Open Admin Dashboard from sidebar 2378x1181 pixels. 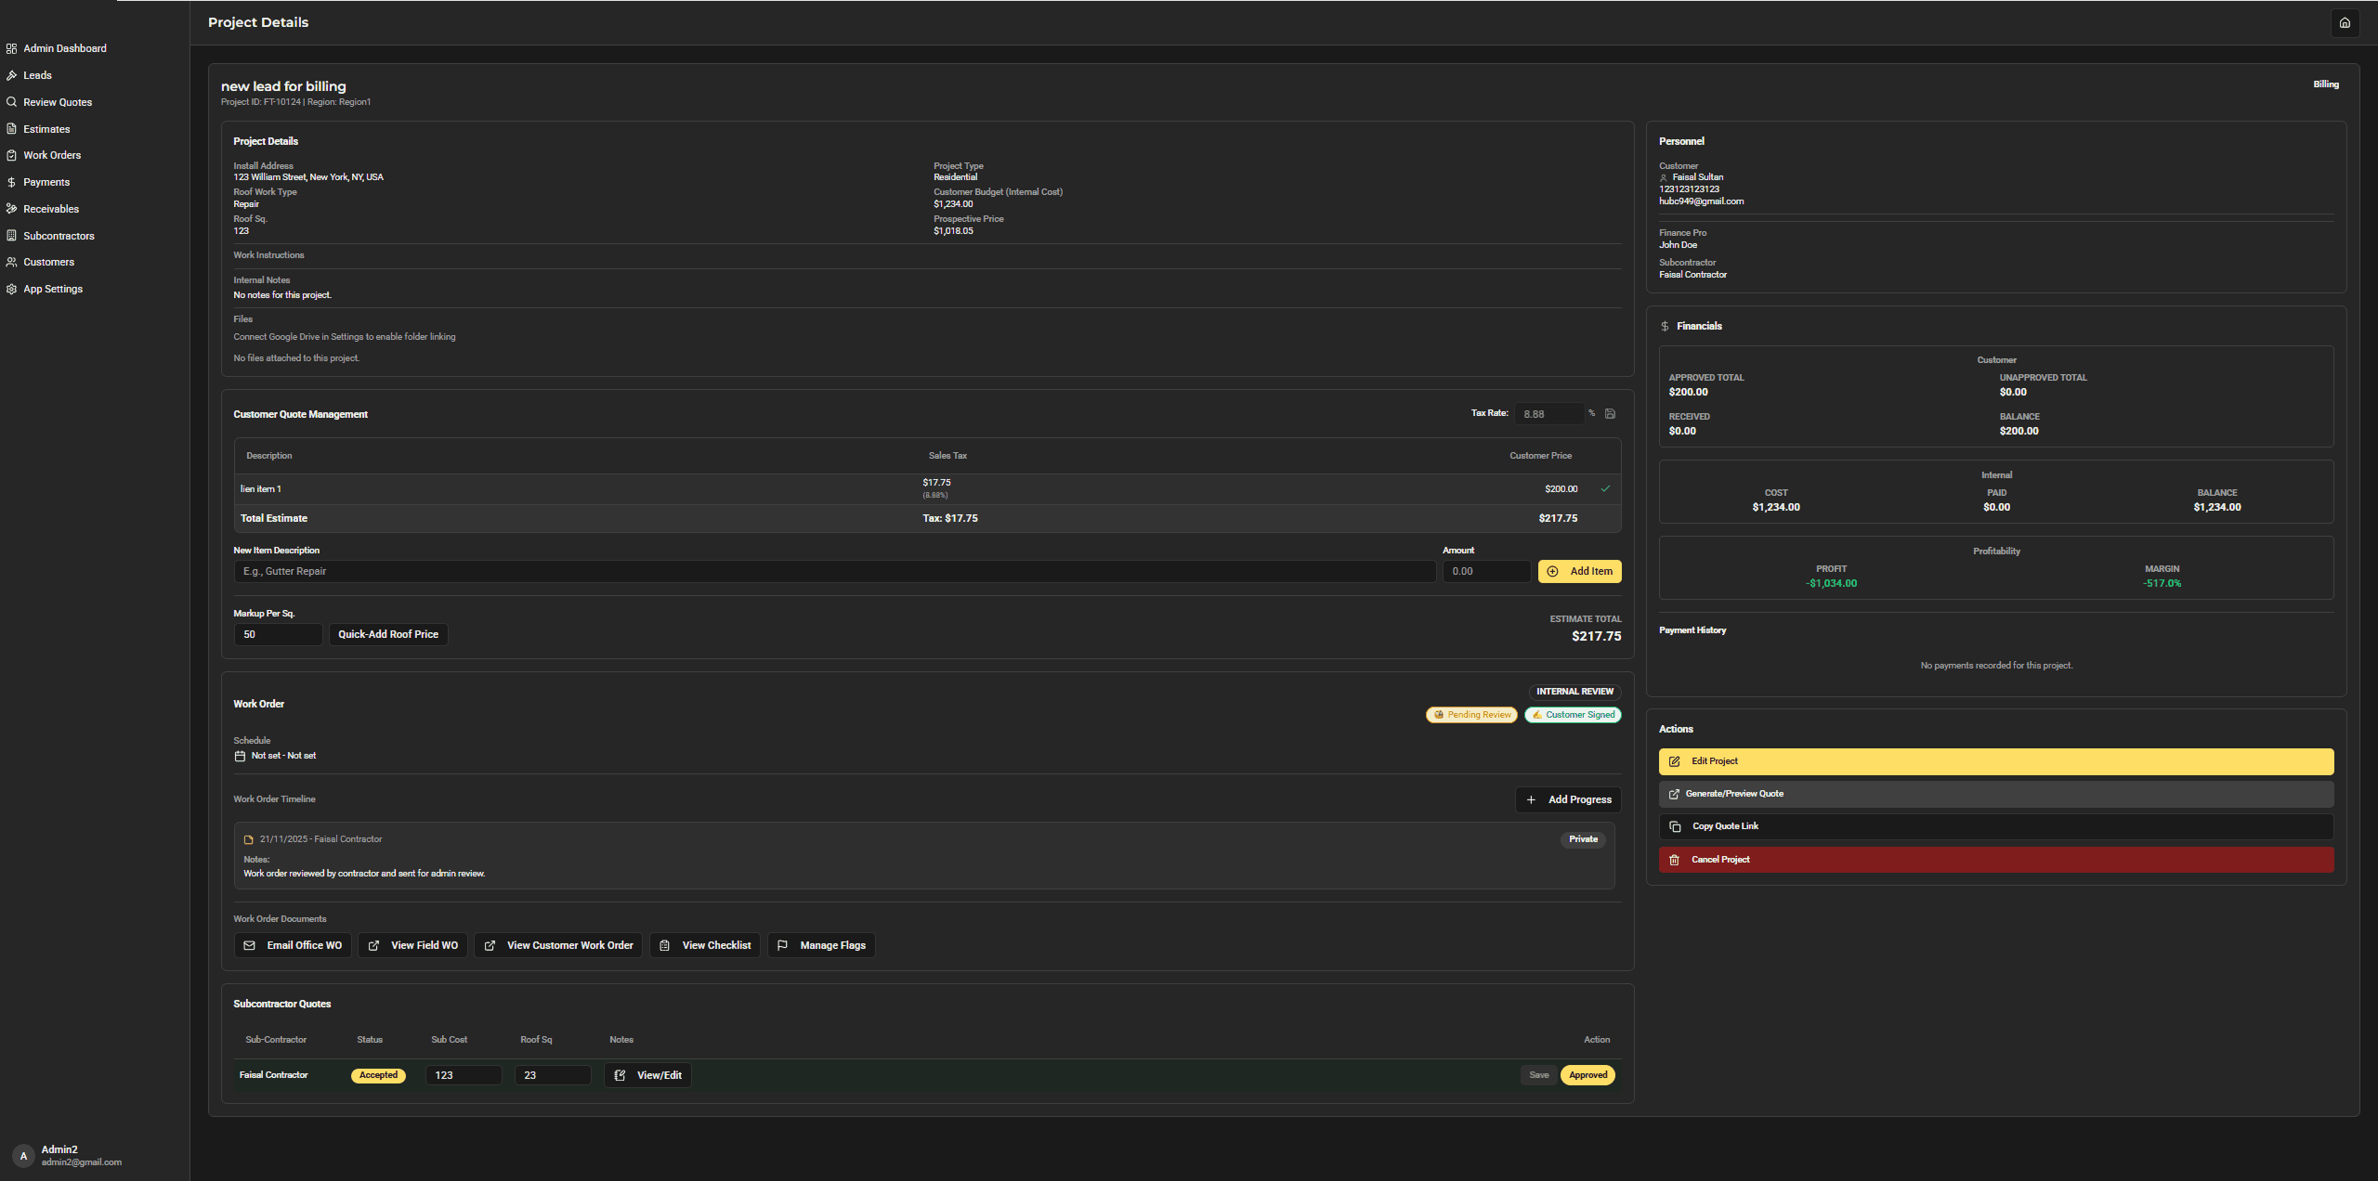pyautogui.click(x=64, y=48)
